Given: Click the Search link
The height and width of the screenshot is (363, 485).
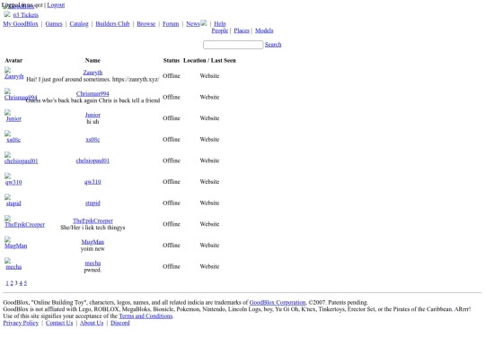Looking at the screenshot, I should (x=273, y=45).
